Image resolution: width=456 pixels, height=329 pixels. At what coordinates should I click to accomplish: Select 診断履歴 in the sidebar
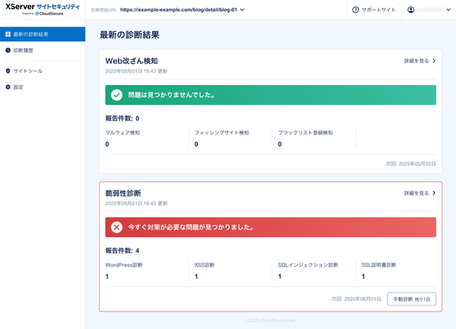click(x=24, y=50)
